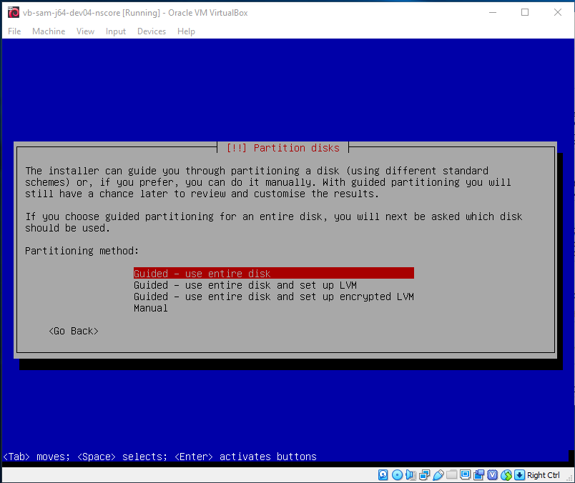Open the Machine menu
Screen dimensions: 575x483
point(49,31)
